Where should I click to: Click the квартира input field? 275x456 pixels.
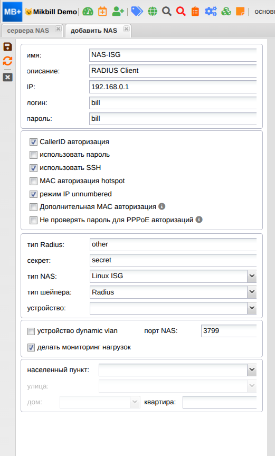(220, 402)
